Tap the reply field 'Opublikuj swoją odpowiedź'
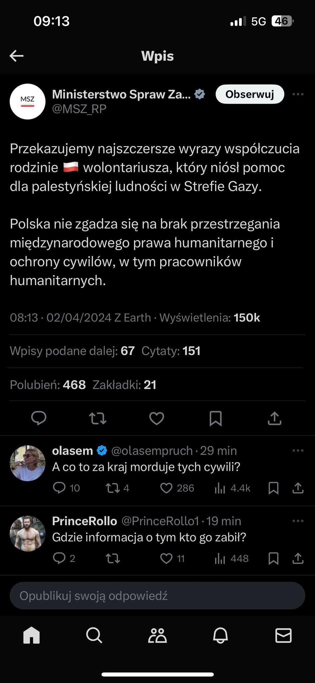Screen dimensions: 315x683 [157, 596]
